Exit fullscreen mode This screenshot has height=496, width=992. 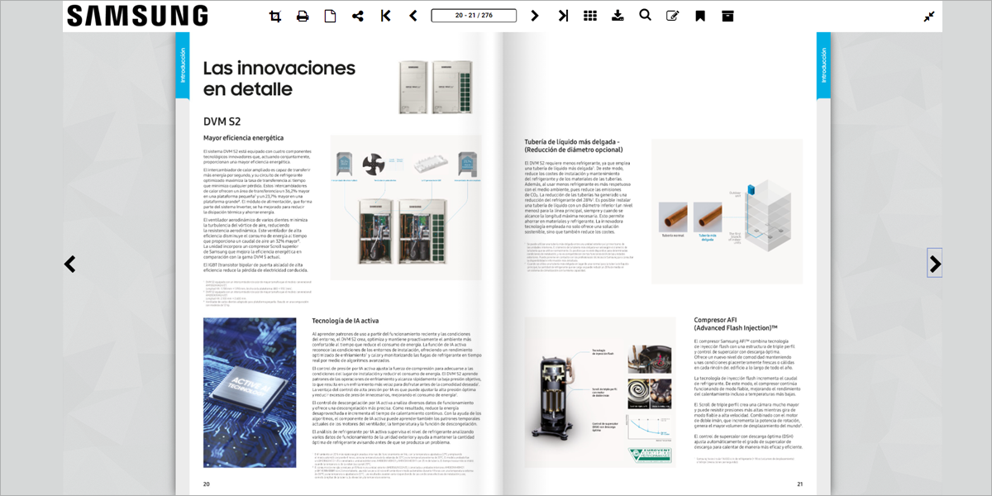929,16
